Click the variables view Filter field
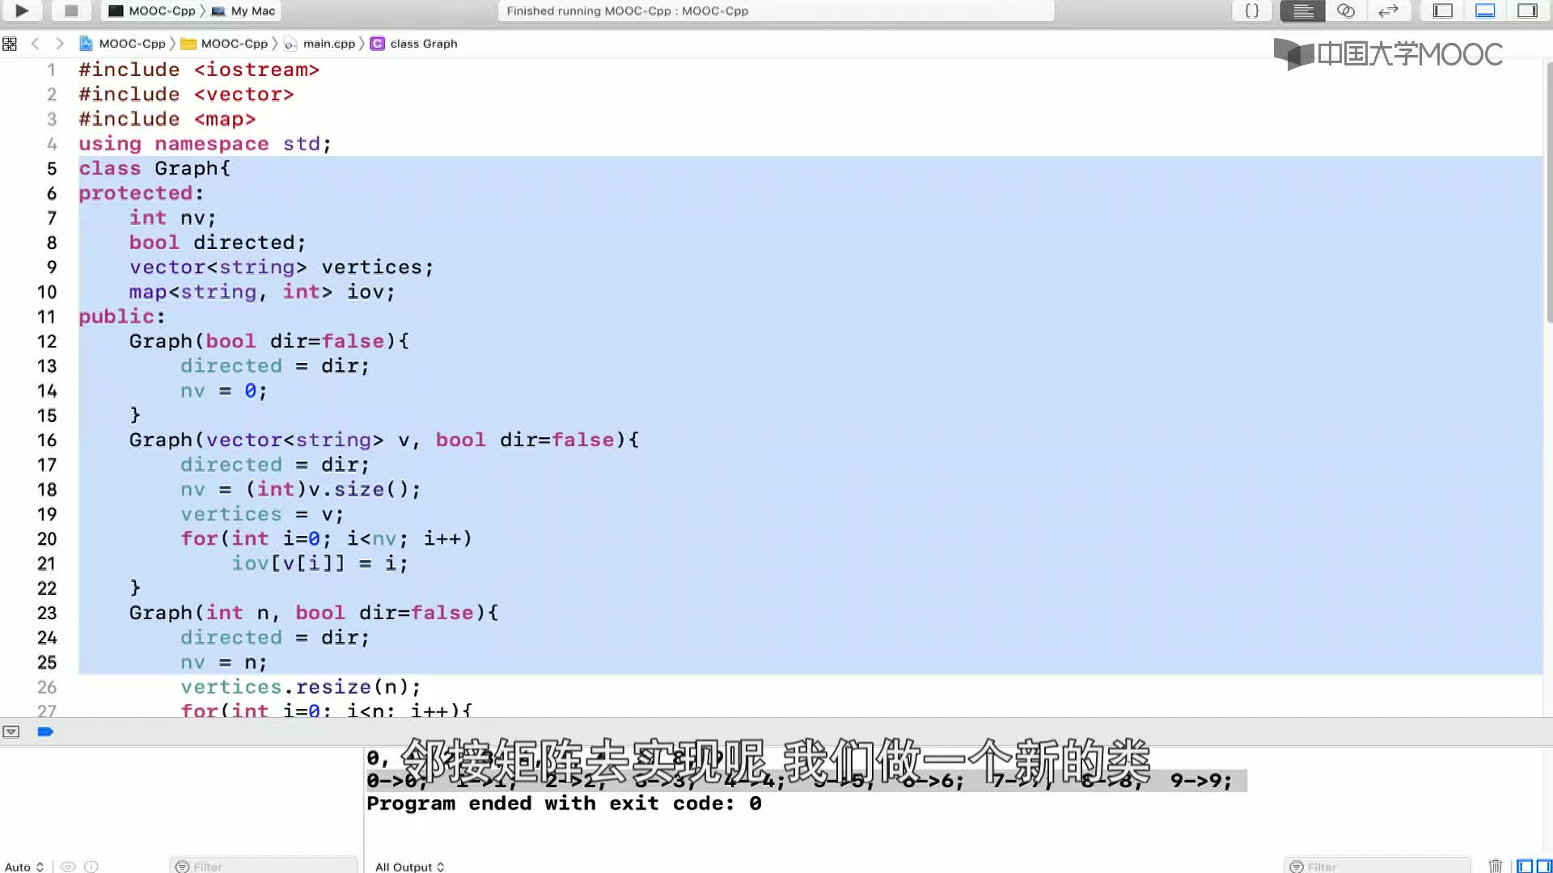 click(x=264, y=867)
